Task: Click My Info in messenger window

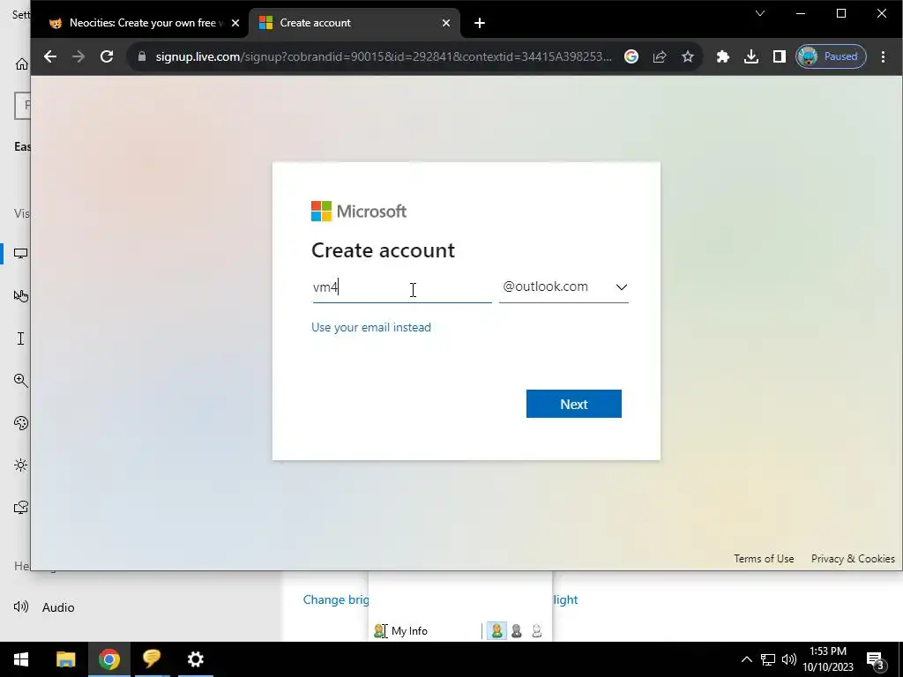Action: coord(409,631)
